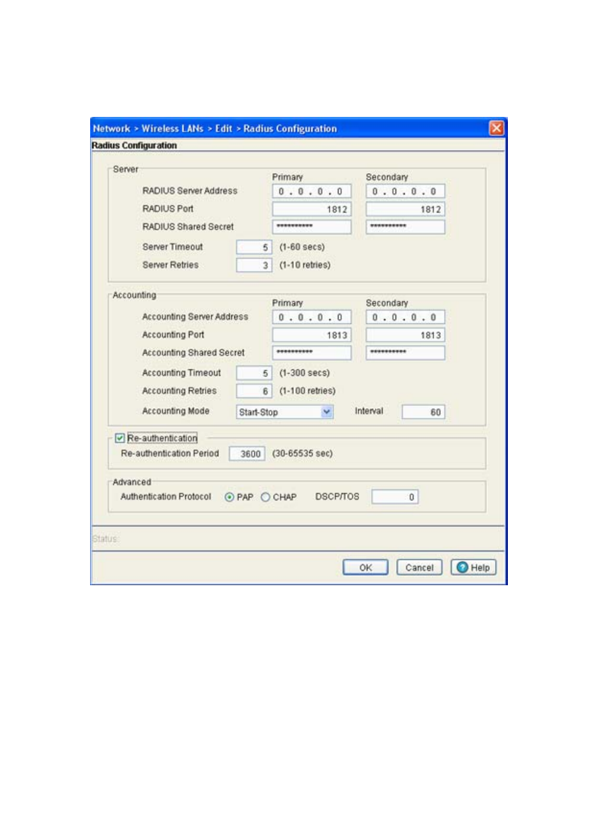Click the secondary Accounting Port field
The image size is (598, 828).
[405, 335]
